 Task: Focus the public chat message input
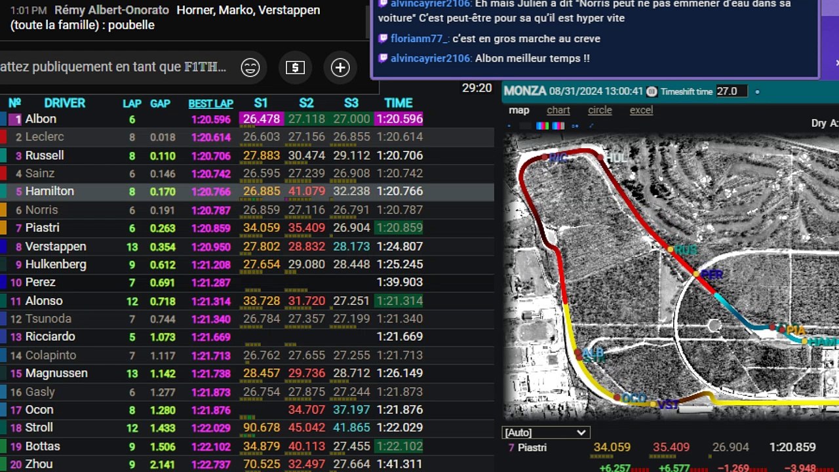113,67
